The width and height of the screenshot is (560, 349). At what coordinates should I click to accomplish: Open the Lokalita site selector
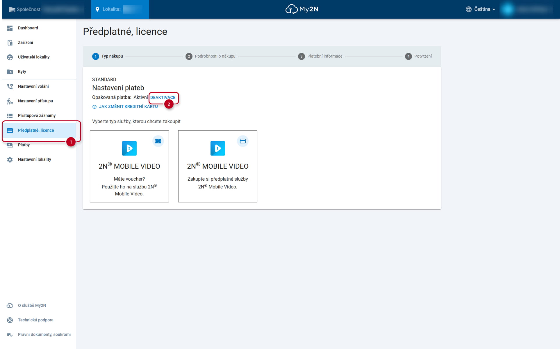(x=120, y=9)
